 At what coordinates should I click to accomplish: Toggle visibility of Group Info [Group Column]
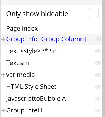coord(98,39)
